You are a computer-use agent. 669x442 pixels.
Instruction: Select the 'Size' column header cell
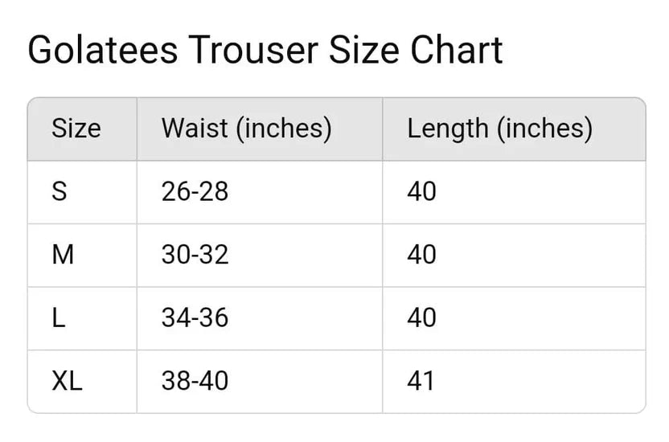(76, 129)
